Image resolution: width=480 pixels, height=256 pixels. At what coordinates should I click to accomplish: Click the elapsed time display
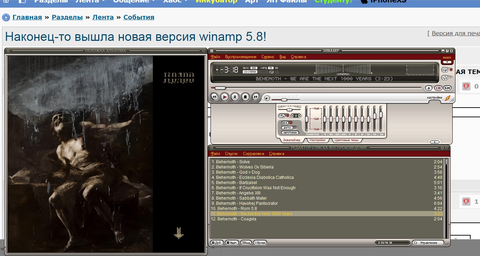pyautogui.click(x=229, y=70)
